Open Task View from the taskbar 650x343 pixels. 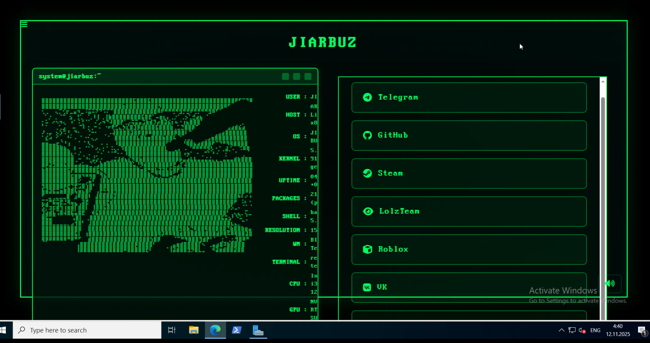point(172,330)
